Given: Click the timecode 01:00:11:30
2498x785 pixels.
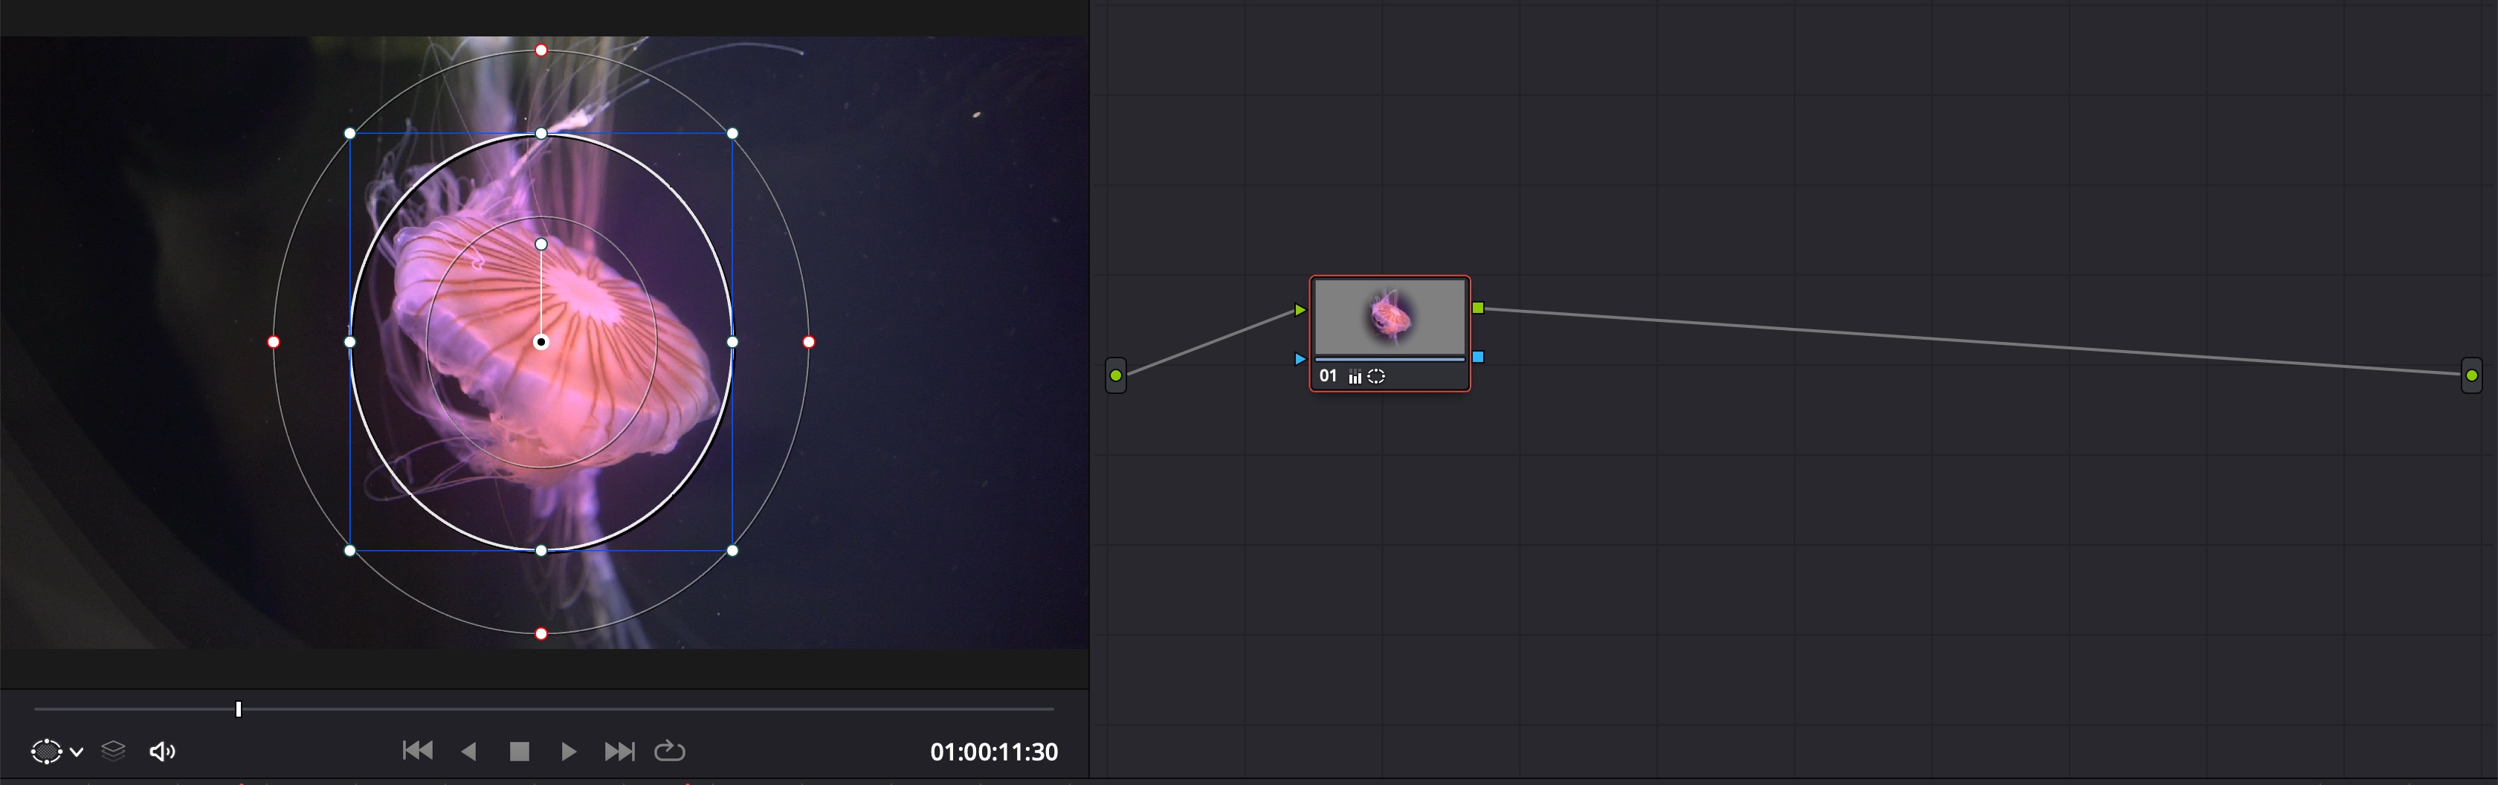Looking at the screenshot, I should click(x=994, y=752).
